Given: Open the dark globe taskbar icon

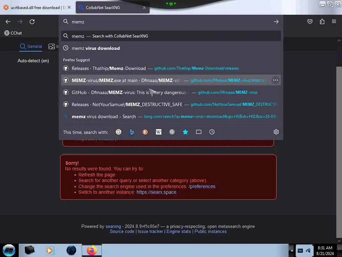Looking at the screenshot, I should point(71,250).
